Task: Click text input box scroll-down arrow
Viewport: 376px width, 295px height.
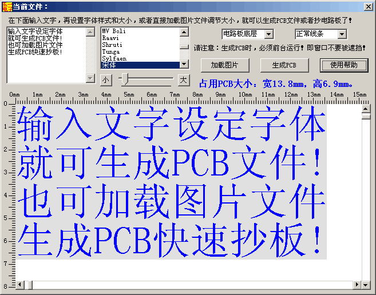Action: [90, 78]
